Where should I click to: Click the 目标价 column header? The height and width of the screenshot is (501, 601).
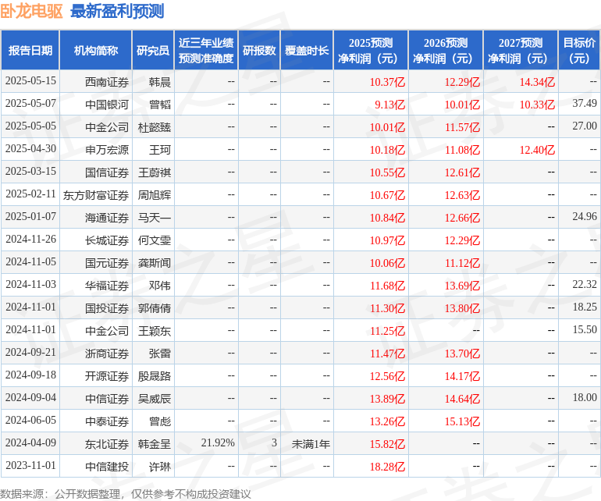(x=579, y=50)
